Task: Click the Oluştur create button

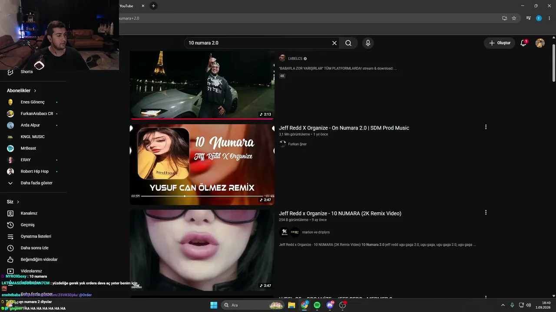Action: 500,43
